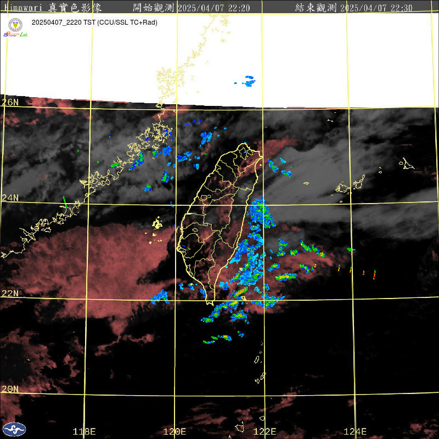This screenshot has height=439, width=439.
Task: Click the 26N latitude label
Action: click(x=10, y=103)
